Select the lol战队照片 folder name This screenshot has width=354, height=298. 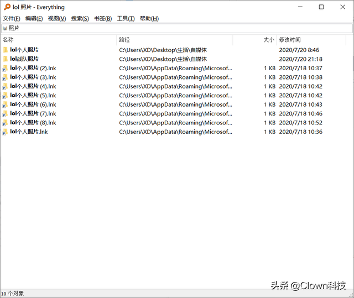[x=24, y=59]
